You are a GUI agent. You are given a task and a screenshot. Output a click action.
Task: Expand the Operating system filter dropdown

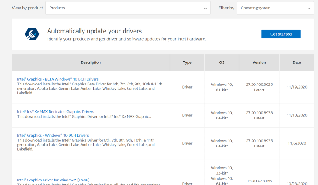275,8
